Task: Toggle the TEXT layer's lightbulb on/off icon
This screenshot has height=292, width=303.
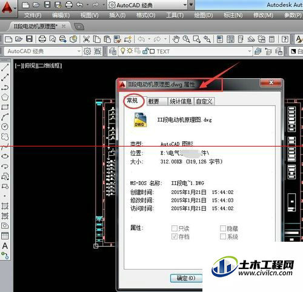Action: (122, 51)
